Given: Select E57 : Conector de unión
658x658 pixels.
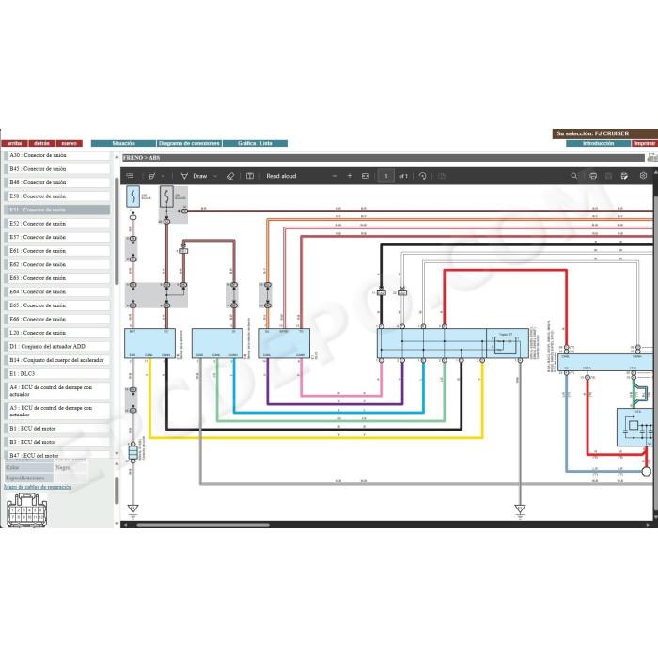Looking at the screenshot, I should tap(58, 237).
